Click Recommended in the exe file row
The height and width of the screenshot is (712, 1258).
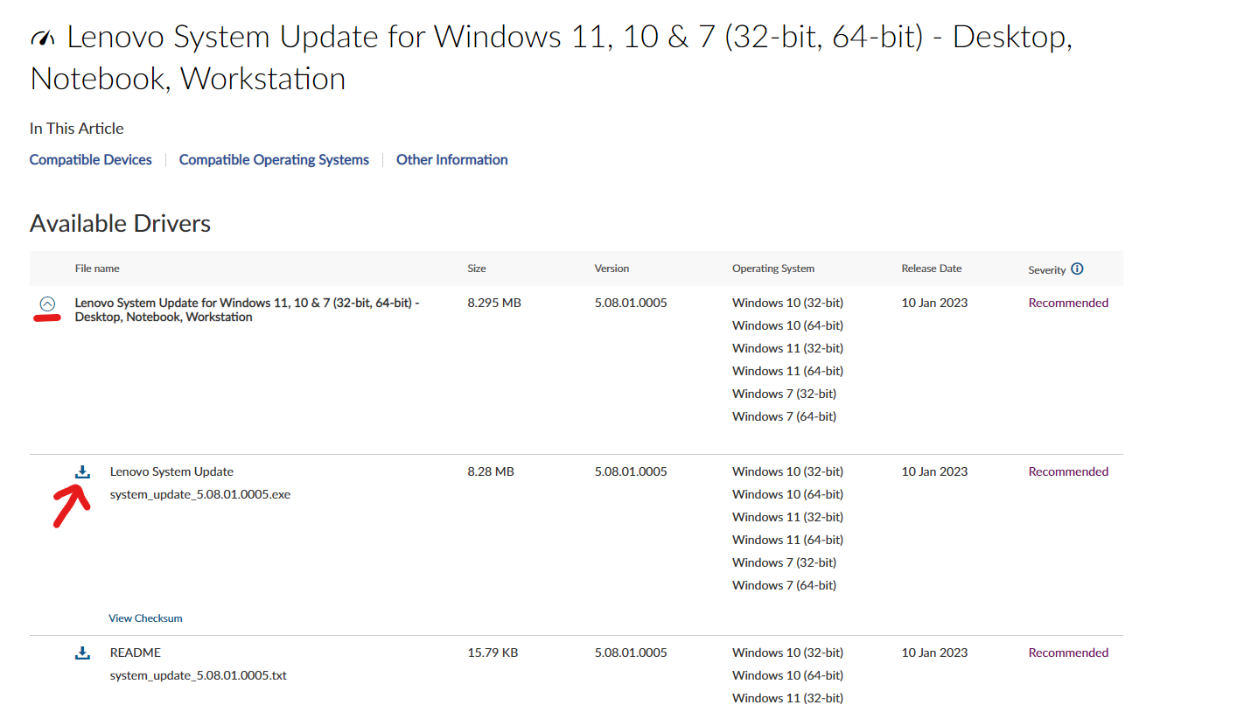[1068, 471]
